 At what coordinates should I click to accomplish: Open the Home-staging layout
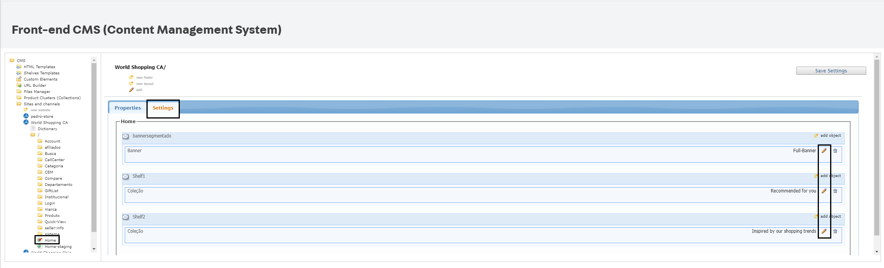tap(58, 246)
